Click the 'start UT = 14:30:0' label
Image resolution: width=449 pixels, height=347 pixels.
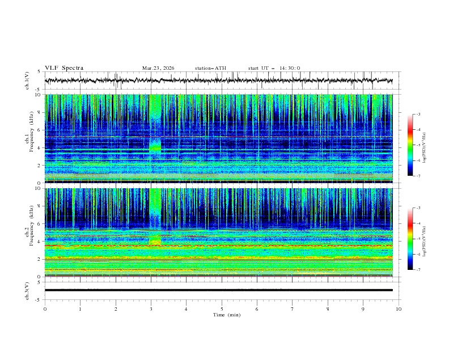[x=274, y=68]
